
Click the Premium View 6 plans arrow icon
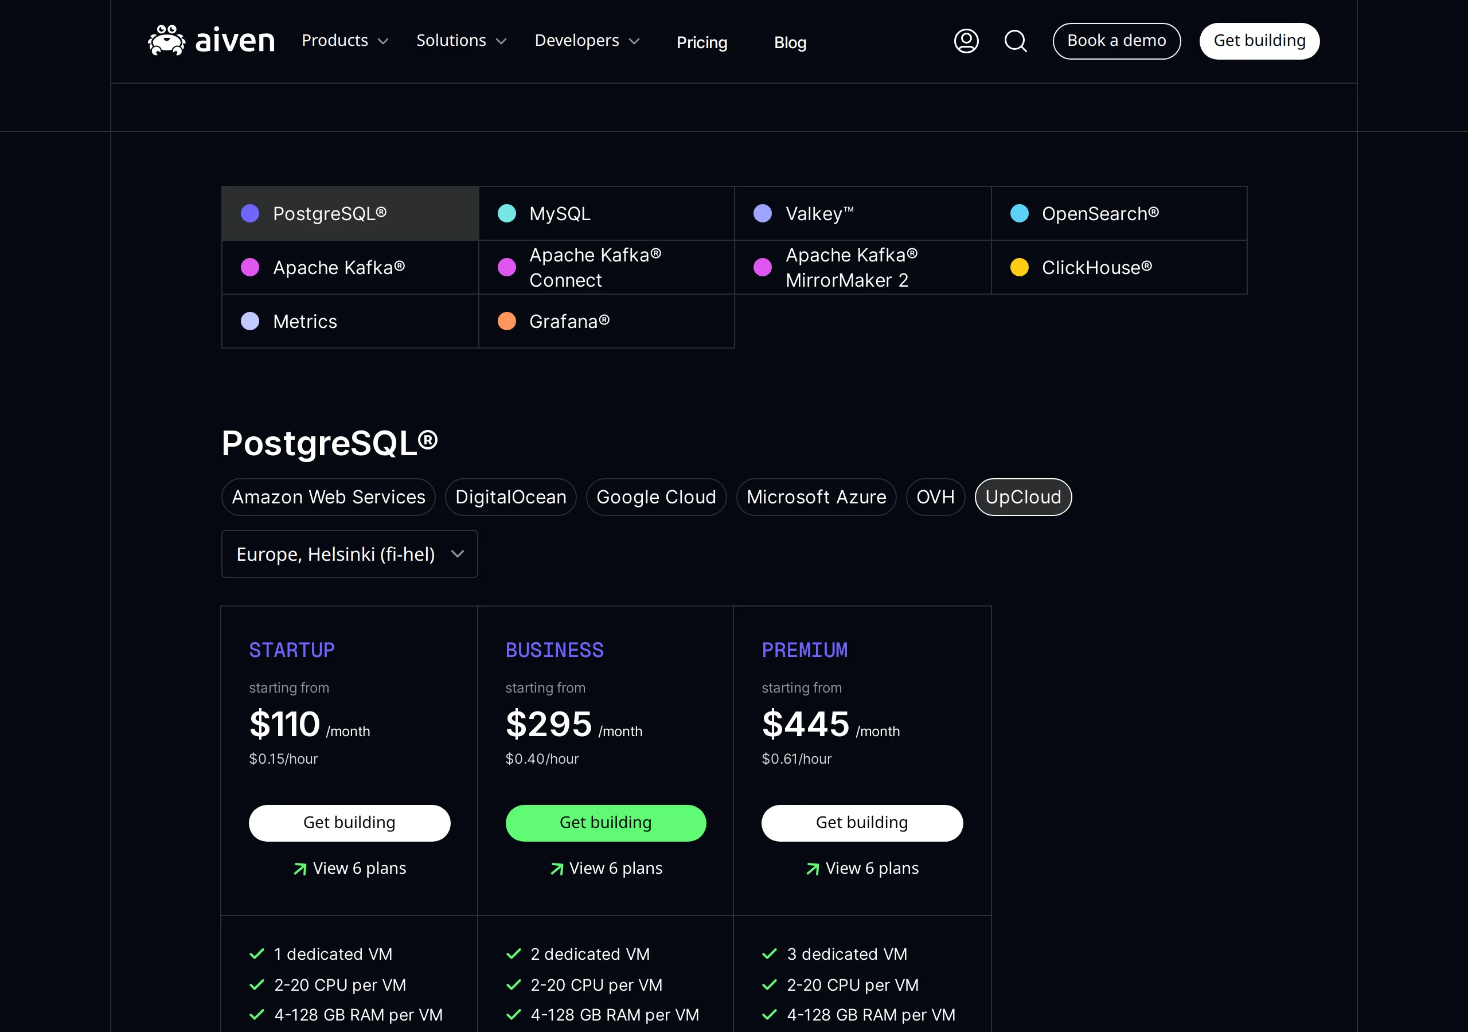(813, 869)
